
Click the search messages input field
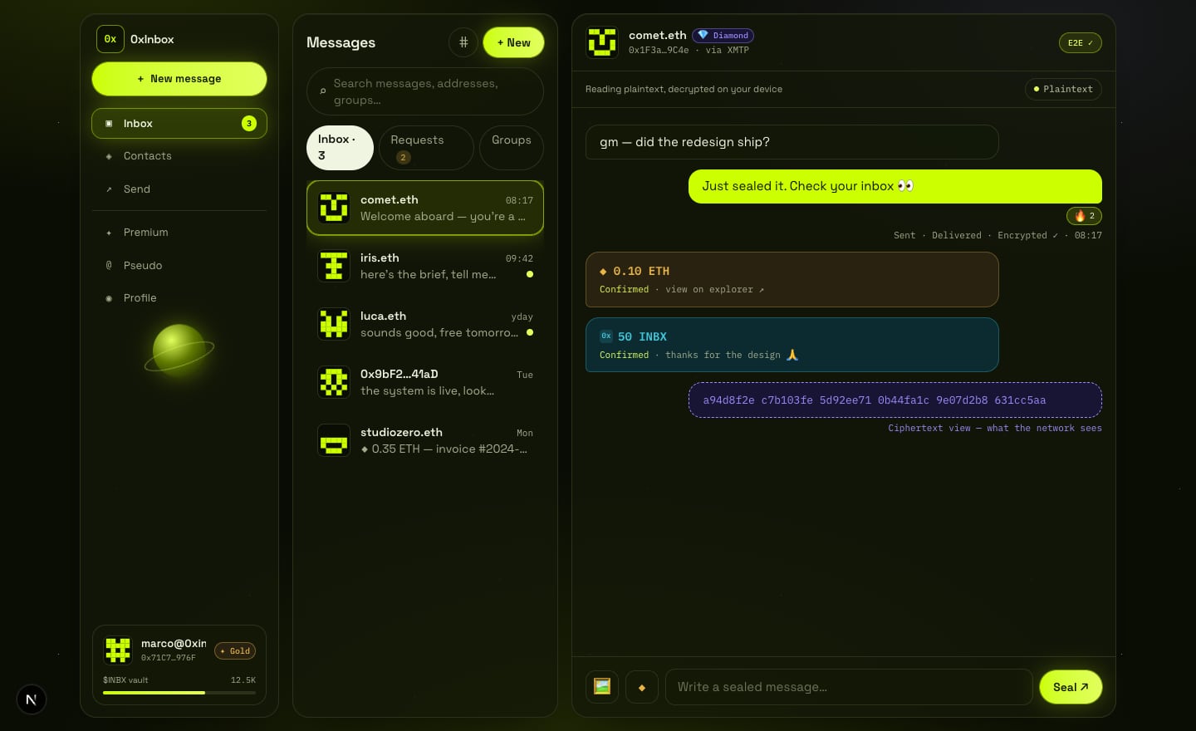tap(425, 91)
